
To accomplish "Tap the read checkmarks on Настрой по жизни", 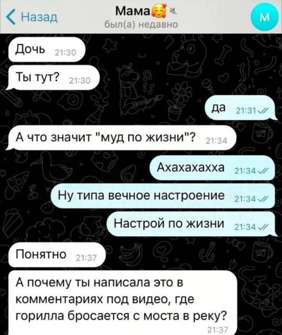I will click(x=263, y=227).
